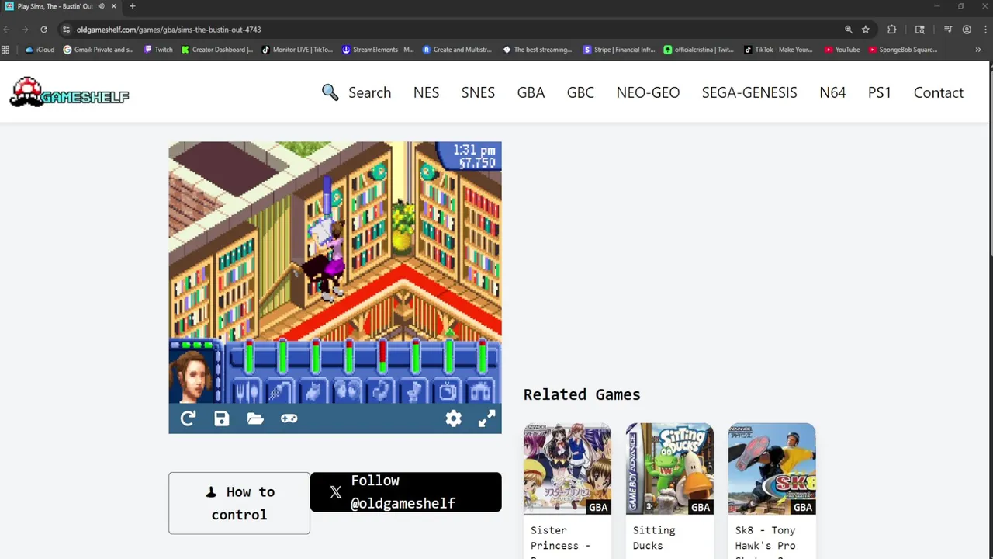Click the Follow @oldgameshelf button
993x559 pixels.
click(406, 492)
